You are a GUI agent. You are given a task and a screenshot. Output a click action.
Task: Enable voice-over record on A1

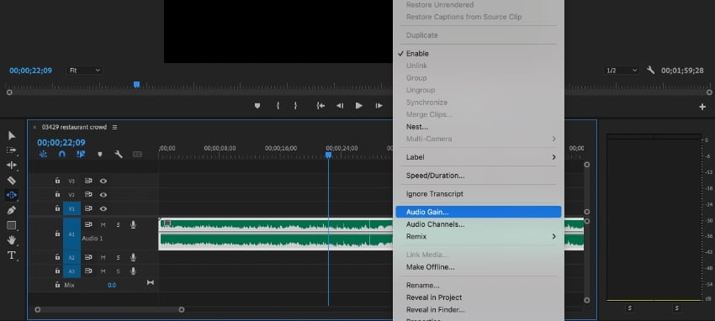133,224
